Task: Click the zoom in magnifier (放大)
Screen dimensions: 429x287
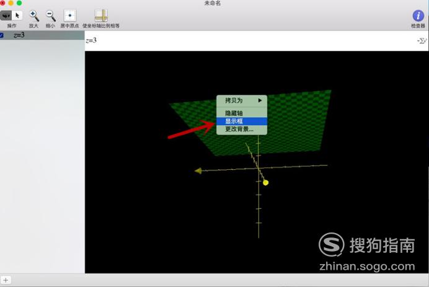Action: (34, 16)
